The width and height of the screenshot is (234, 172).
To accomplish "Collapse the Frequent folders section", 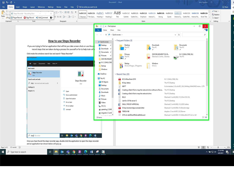I will 115,41.
